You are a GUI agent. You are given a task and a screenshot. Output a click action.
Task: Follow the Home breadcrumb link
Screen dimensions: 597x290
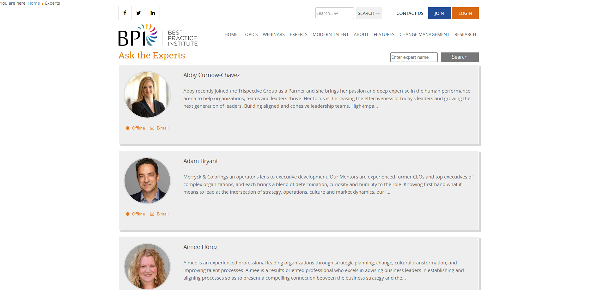(x=34, y=3)
